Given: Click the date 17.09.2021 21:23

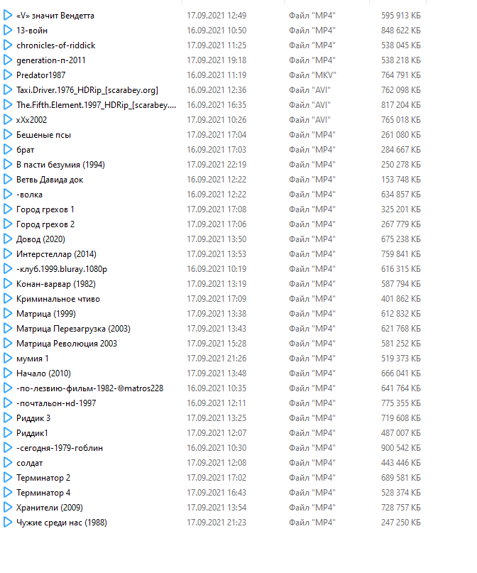Looking at the screenshot, I should click(x=216, y=522).
